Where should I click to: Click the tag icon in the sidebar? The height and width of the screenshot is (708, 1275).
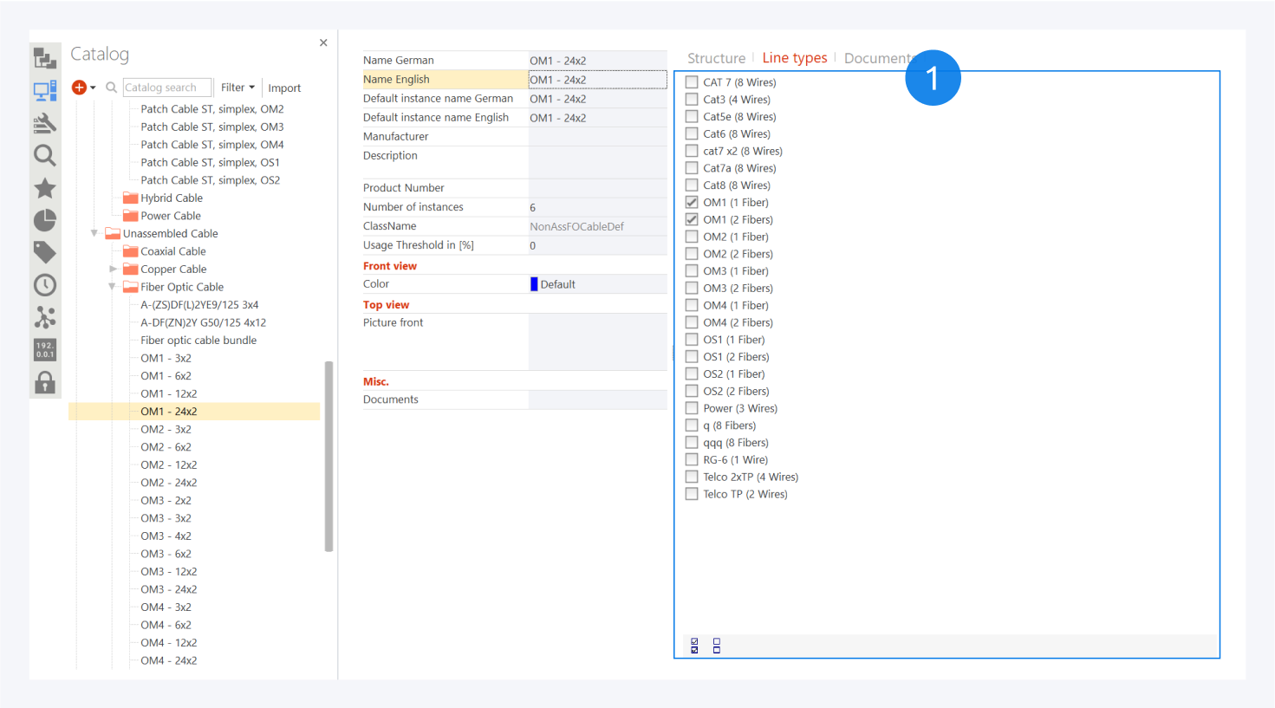pyautogui.click(x=45, y=252)
